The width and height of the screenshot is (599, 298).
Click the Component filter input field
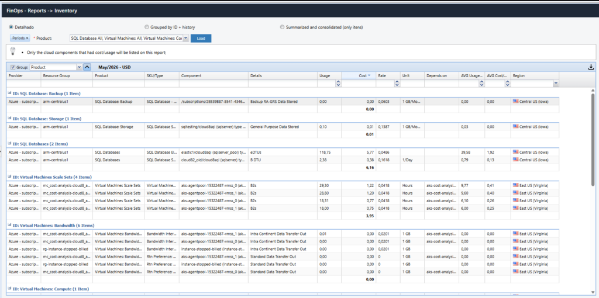(x=214, y=83)
